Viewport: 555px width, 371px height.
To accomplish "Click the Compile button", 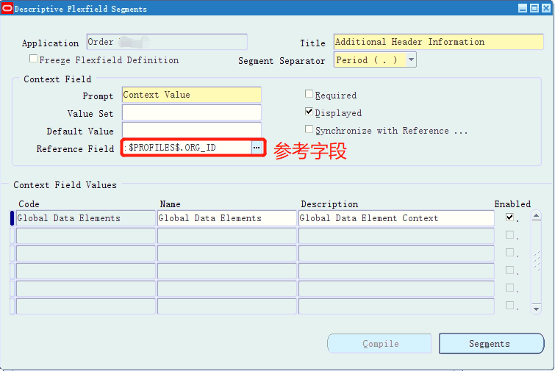I will [x=379, y=343].
